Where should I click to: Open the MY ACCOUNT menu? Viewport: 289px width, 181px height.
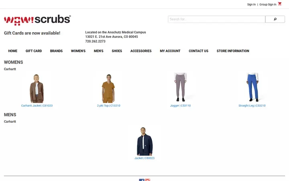pyautogui.click(x=170, y=51)
